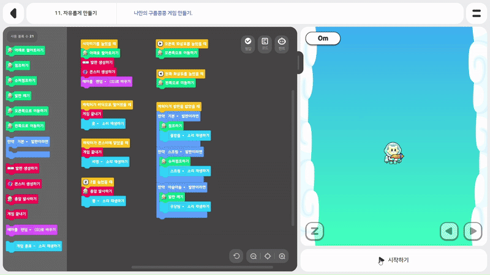
Task: Click the 나만의 구름콩콩 게임 만들기 instruction text
Action: (x=163, y=13)
